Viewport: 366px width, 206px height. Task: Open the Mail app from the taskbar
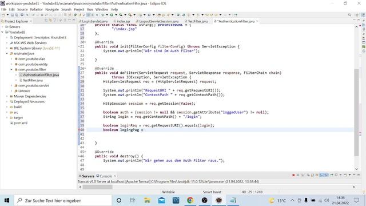[161, 200]
